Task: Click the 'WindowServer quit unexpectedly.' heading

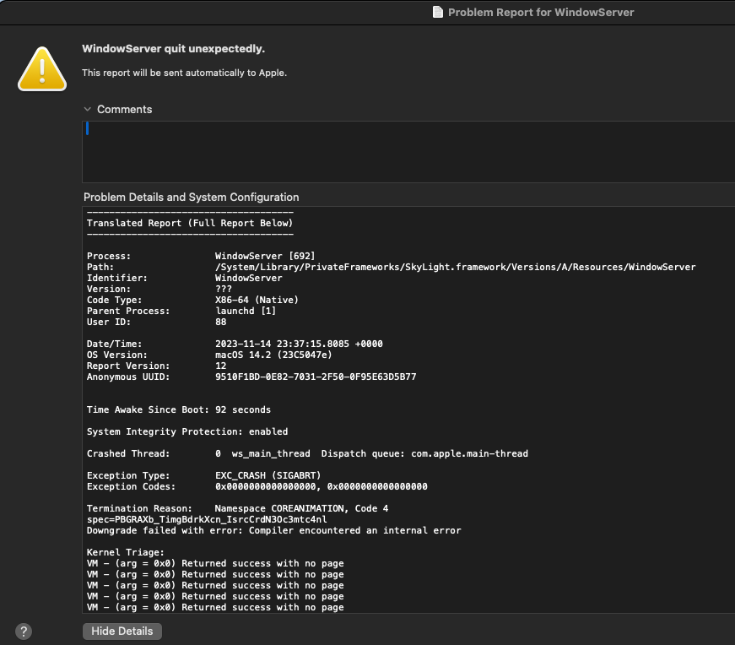Action: click(x=174, y=49)
